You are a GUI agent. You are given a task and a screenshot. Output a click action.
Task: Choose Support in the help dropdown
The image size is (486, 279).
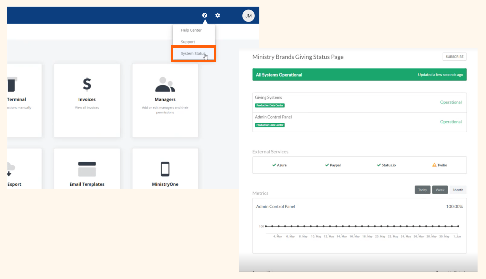tap(188, 42)
